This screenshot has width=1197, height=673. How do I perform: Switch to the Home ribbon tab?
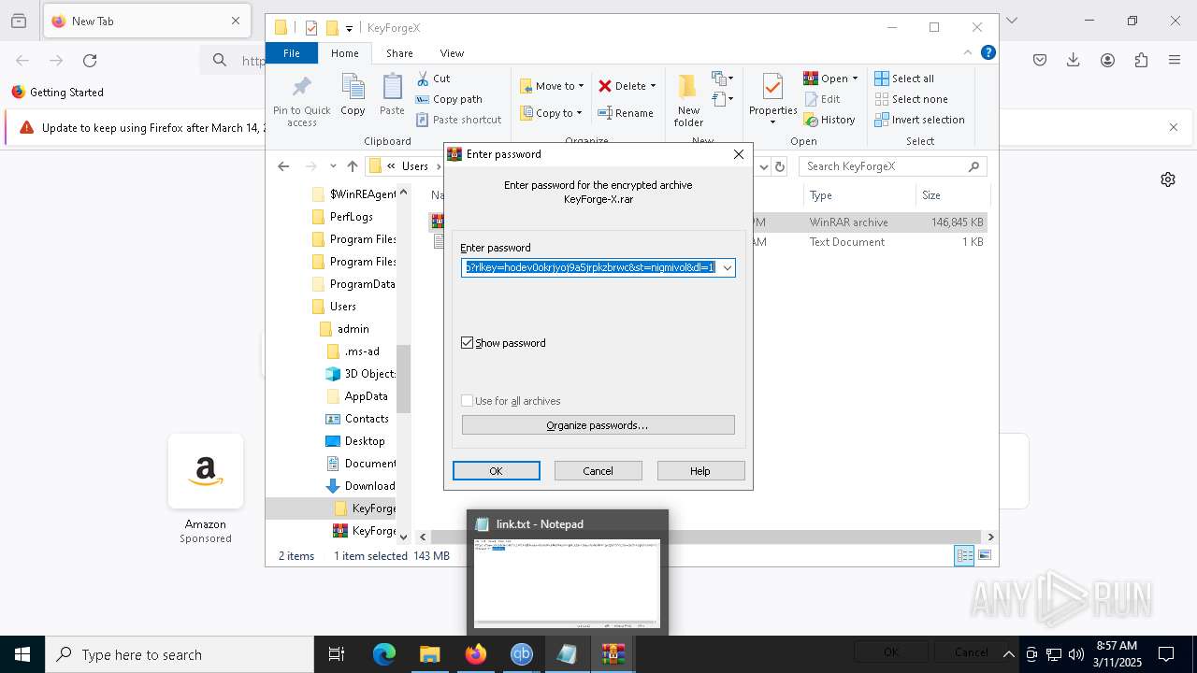point(344,53)
